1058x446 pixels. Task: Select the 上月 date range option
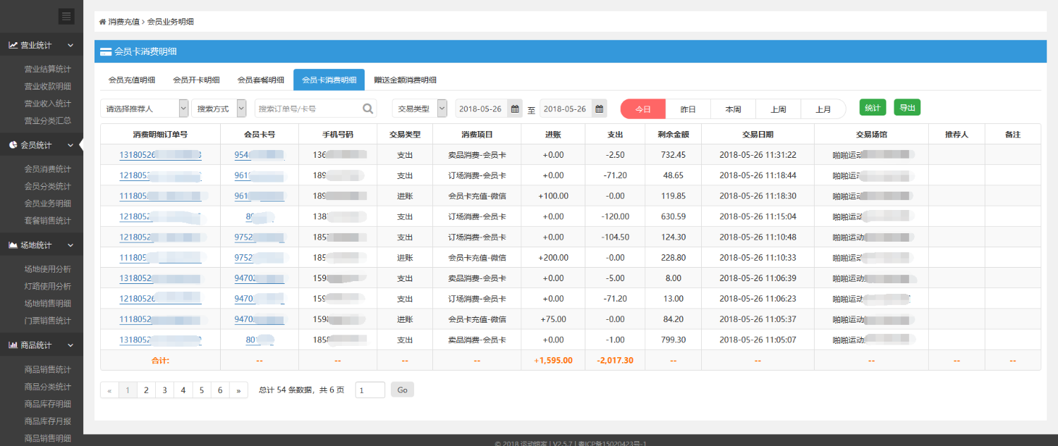(x=823, y=109)
